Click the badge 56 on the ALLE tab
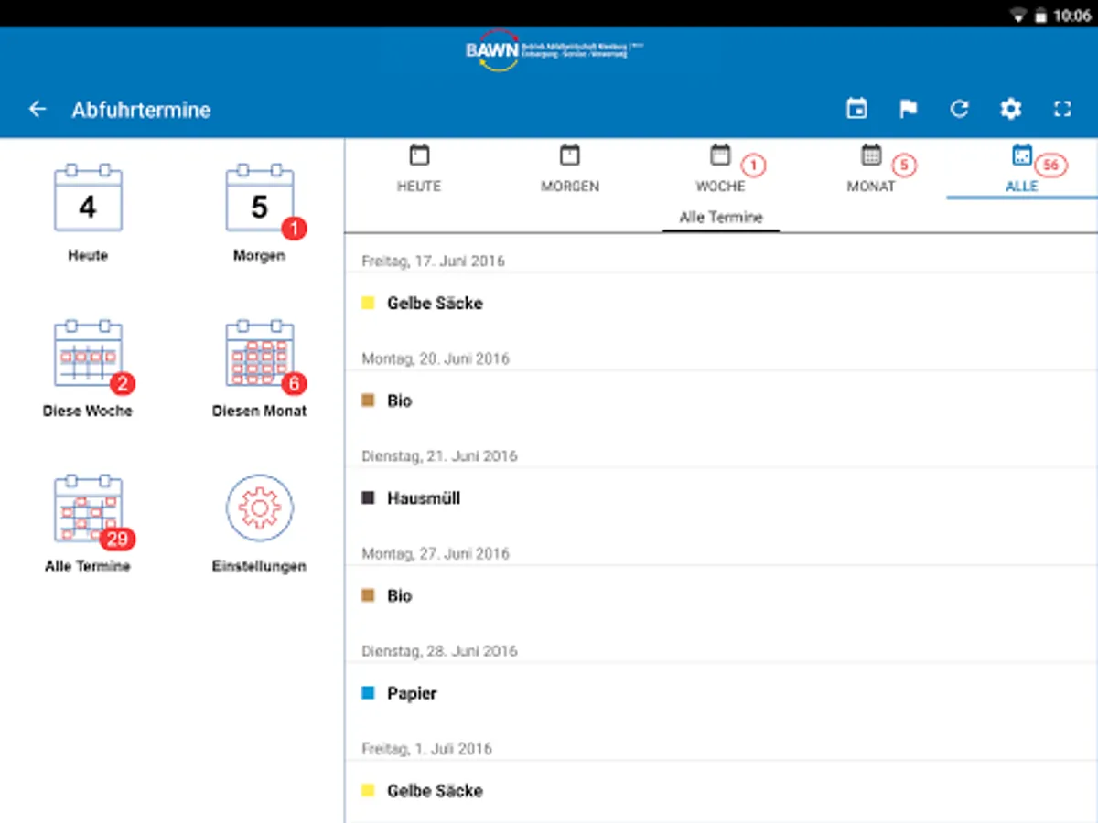This screenshot has width=1098, height=823. click(1051, 166)
